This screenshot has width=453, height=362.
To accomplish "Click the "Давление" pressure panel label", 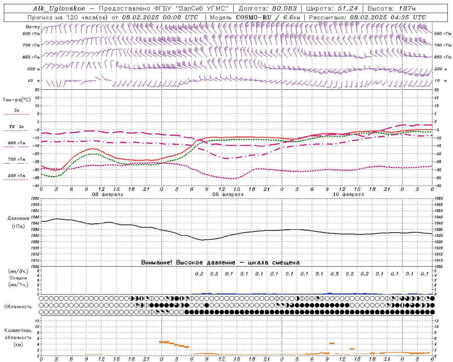I will pos(18,218).
